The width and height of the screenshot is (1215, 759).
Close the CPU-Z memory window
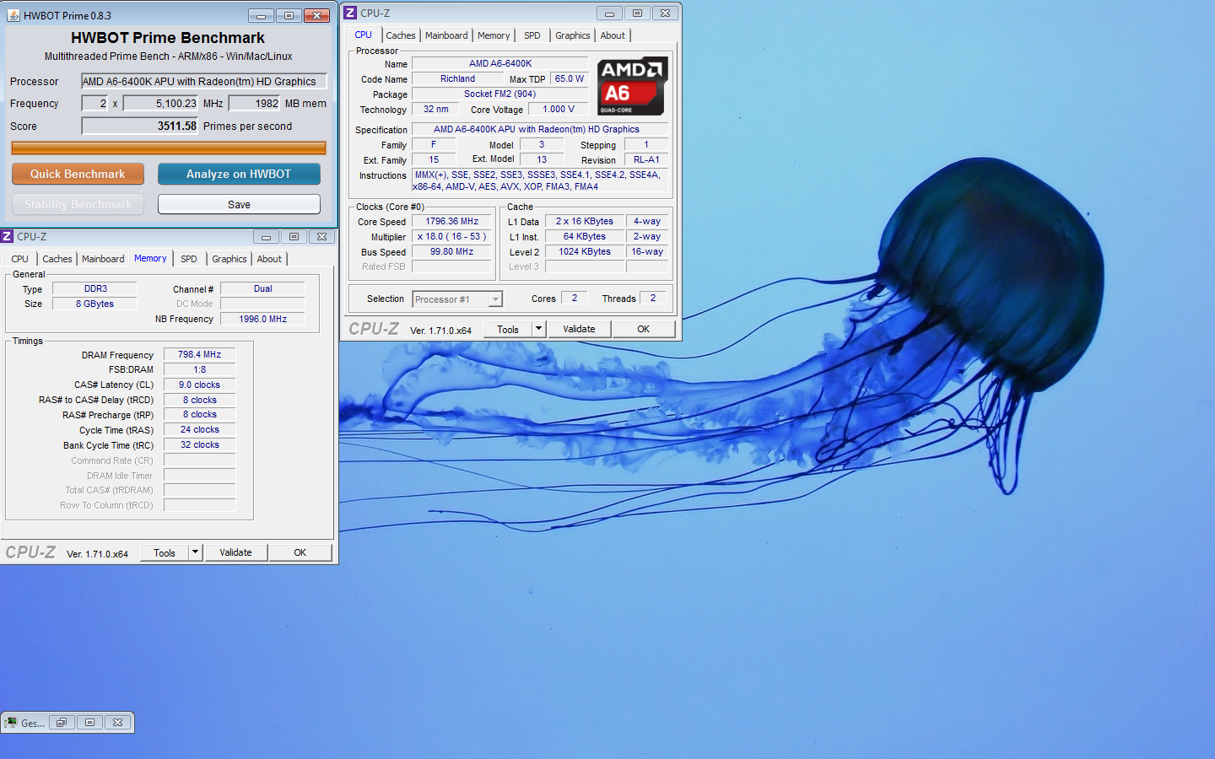coord(321,237)
